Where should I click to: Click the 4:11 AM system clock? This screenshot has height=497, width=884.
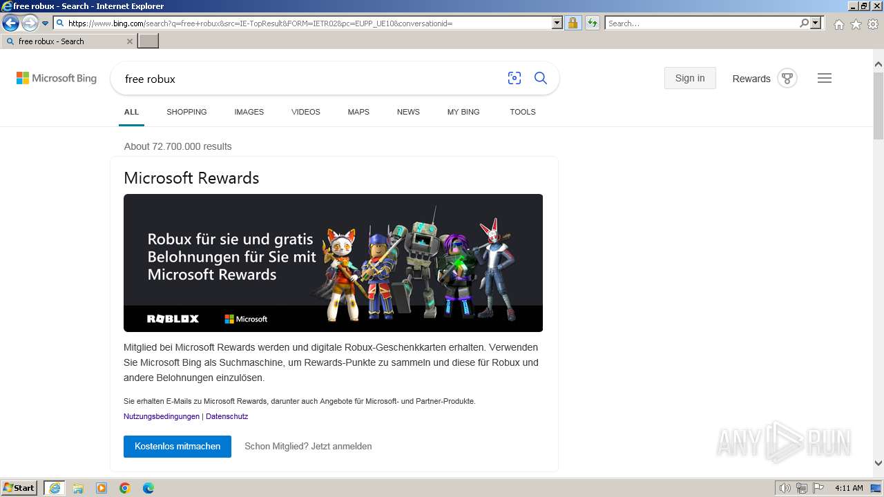[849, 488]
